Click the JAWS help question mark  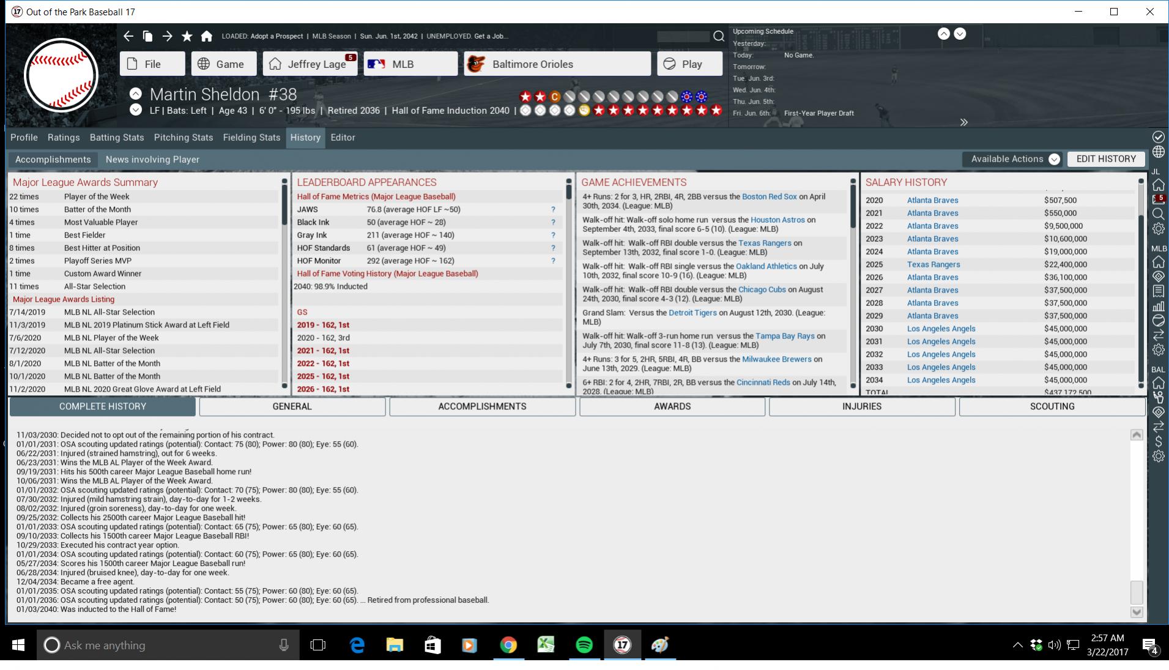point(553,210)
